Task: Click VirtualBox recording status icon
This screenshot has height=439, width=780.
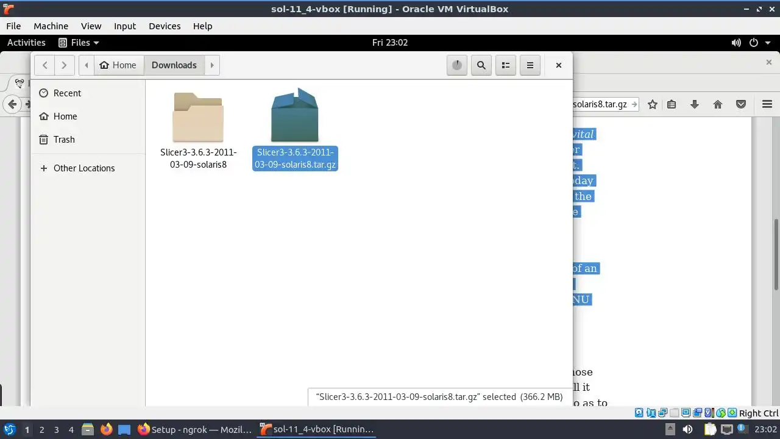Action: point(697,413)
